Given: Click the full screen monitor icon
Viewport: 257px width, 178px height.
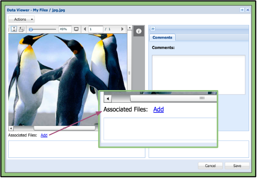Looking at the screenshot, I should click(x=76, y=29).
